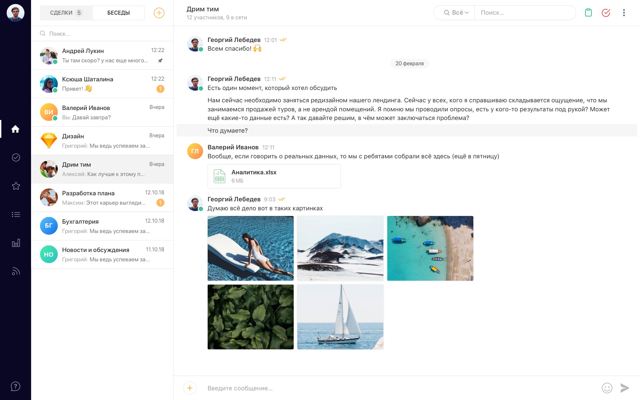The image size is (640, 400).
Task: Open the RSS feed icon in sidebar
Action: (16, 271)
